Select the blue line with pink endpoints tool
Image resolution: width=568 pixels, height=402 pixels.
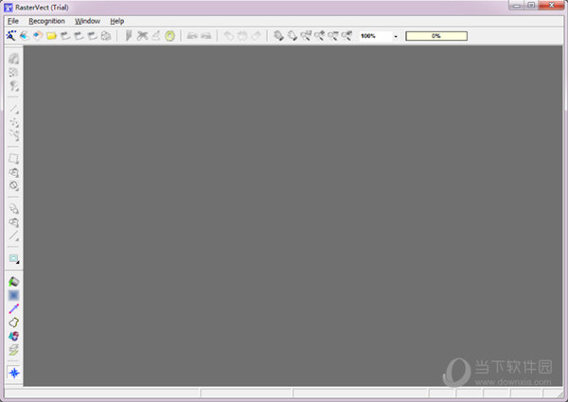[x=14, y=308]
